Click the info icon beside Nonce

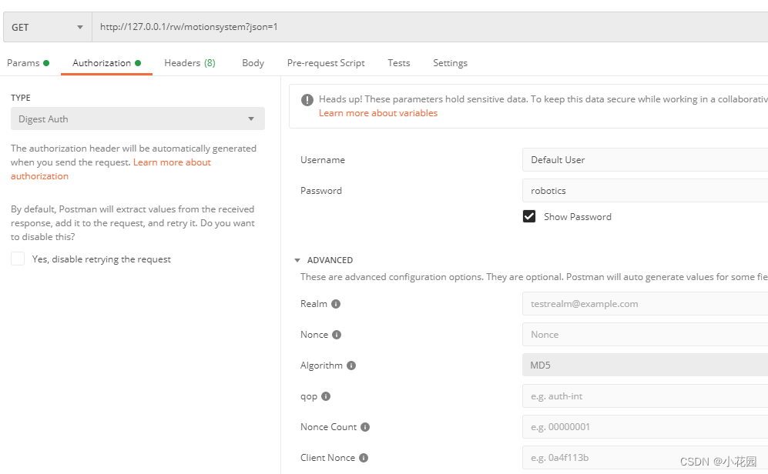click(x=337, y=335)
